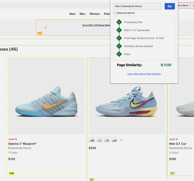
Task: Open the Nike G.T. Cut product title
Action: [178, 144]
